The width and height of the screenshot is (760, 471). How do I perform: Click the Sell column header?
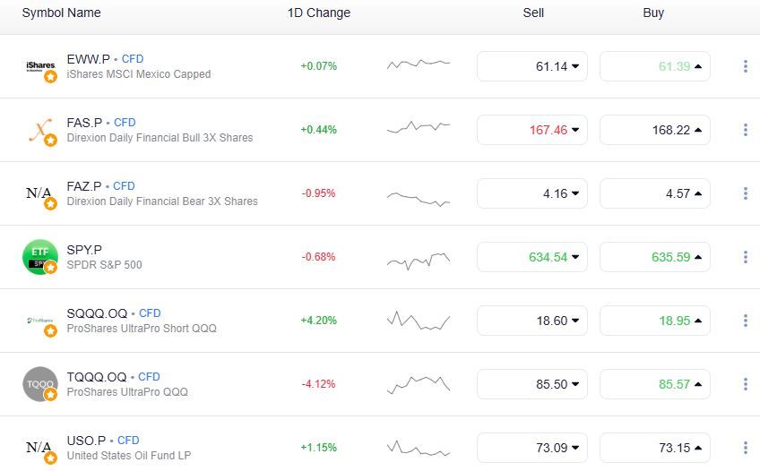533,13
